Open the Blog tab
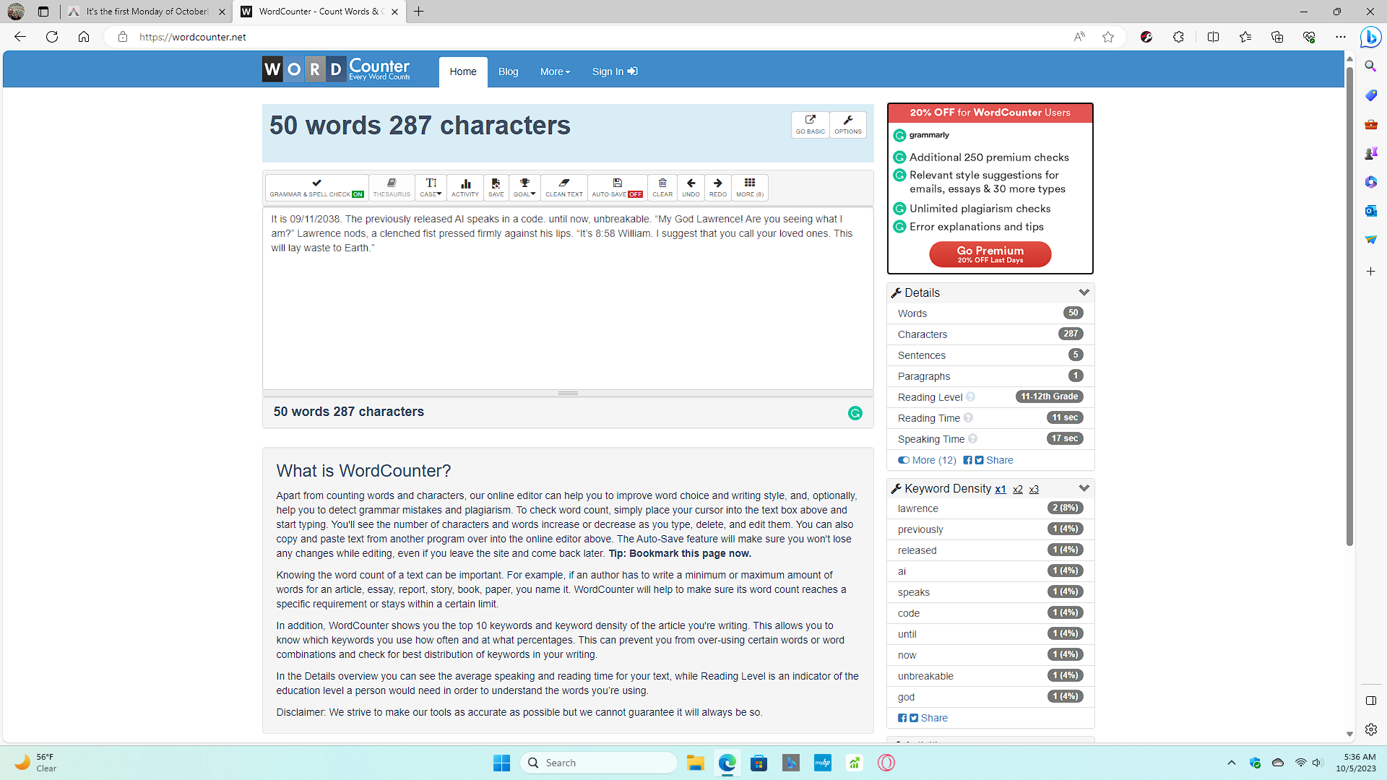The width and height of the screenshot is (1387, 780). [x=508, y=71]
